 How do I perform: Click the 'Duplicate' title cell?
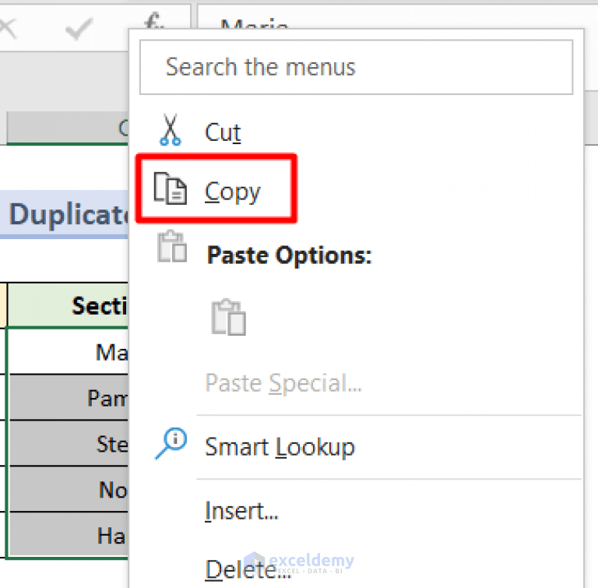point(64,214)
